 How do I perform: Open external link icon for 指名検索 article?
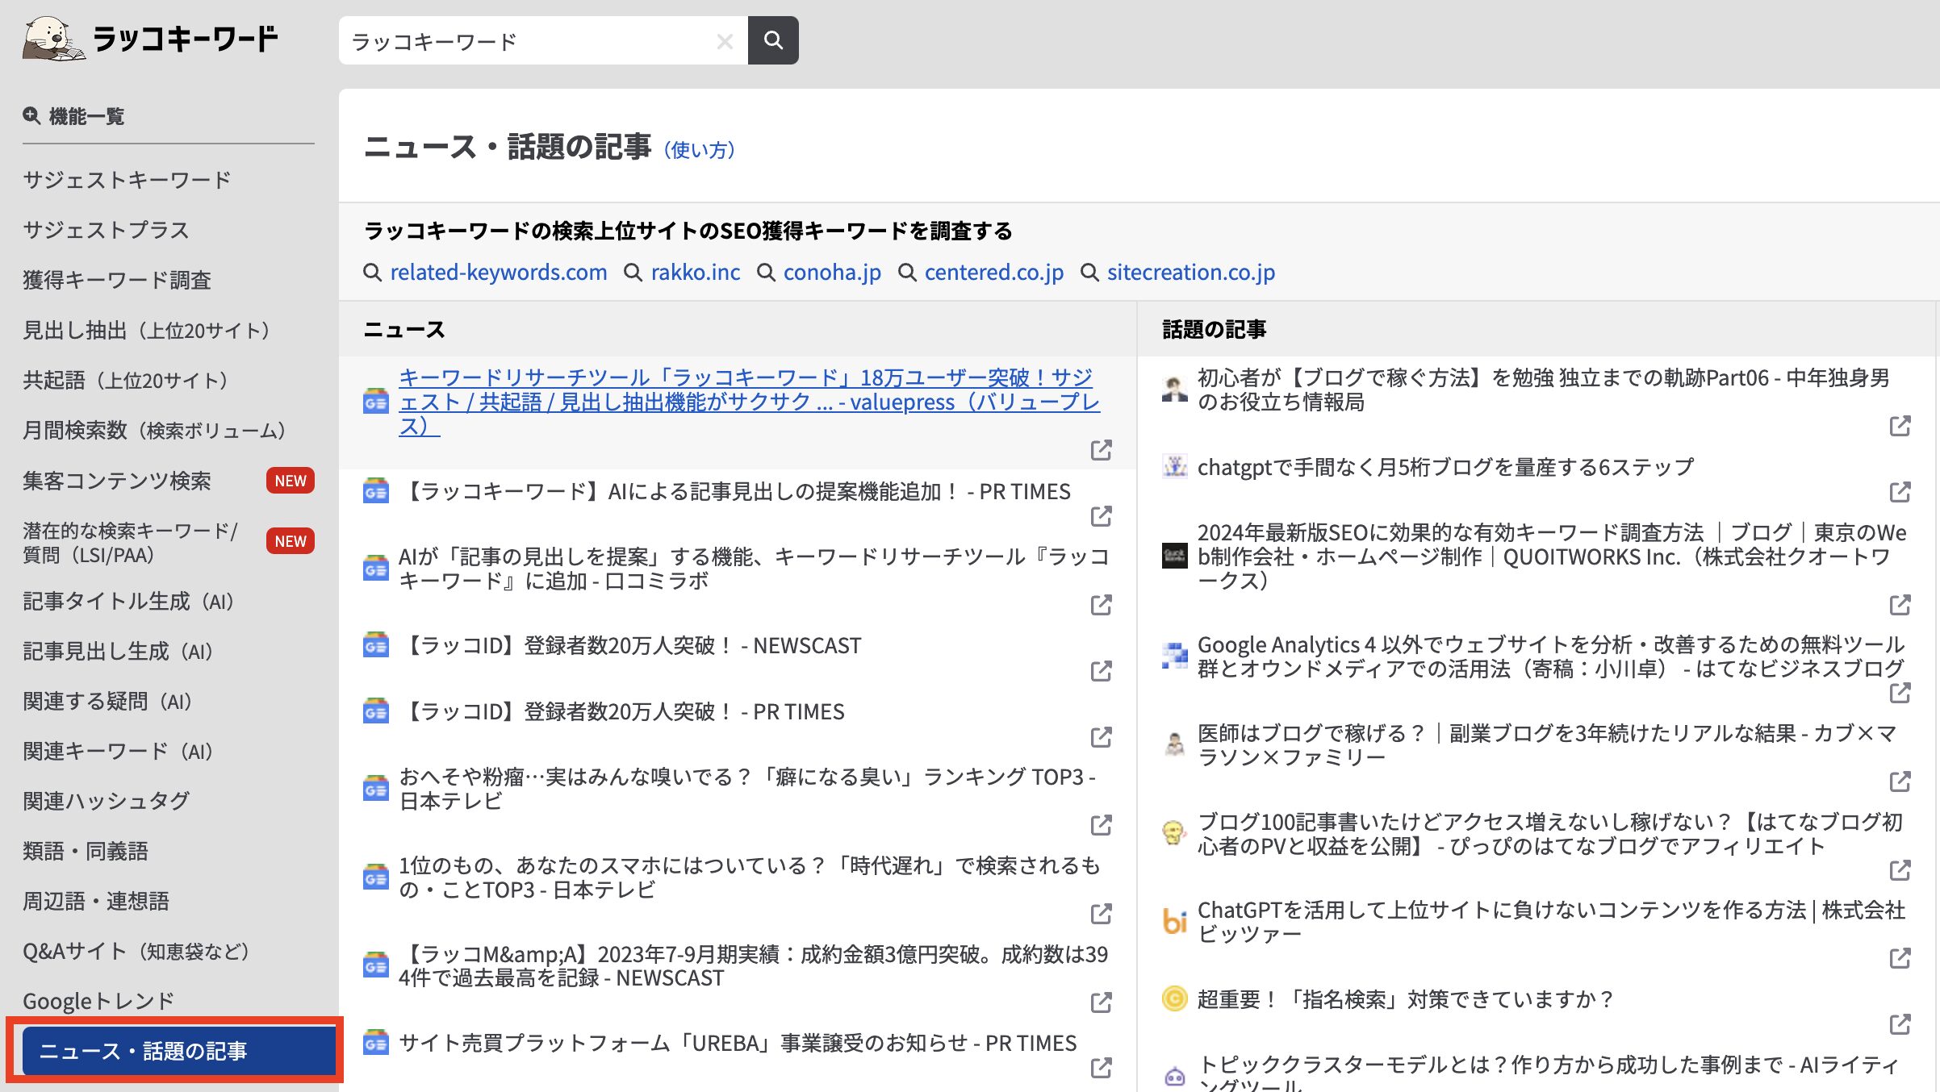click(1900, 1024)
